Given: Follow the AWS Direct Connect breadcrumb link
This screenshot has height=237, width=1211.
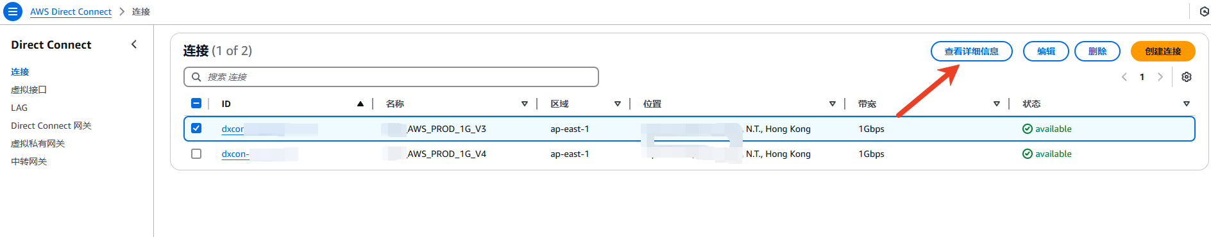Looking at the screenshot, I should tap(71, 12).
